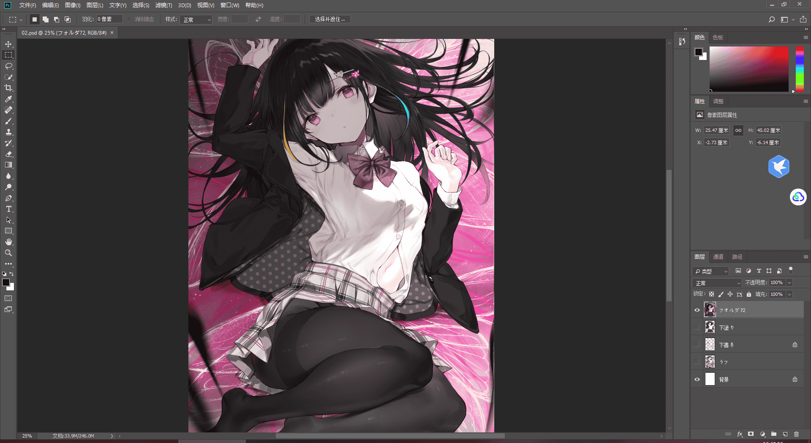Viewport: 811px width, 443px height.
Task: Open the search icon in options bar
Action: coord(771,19)
